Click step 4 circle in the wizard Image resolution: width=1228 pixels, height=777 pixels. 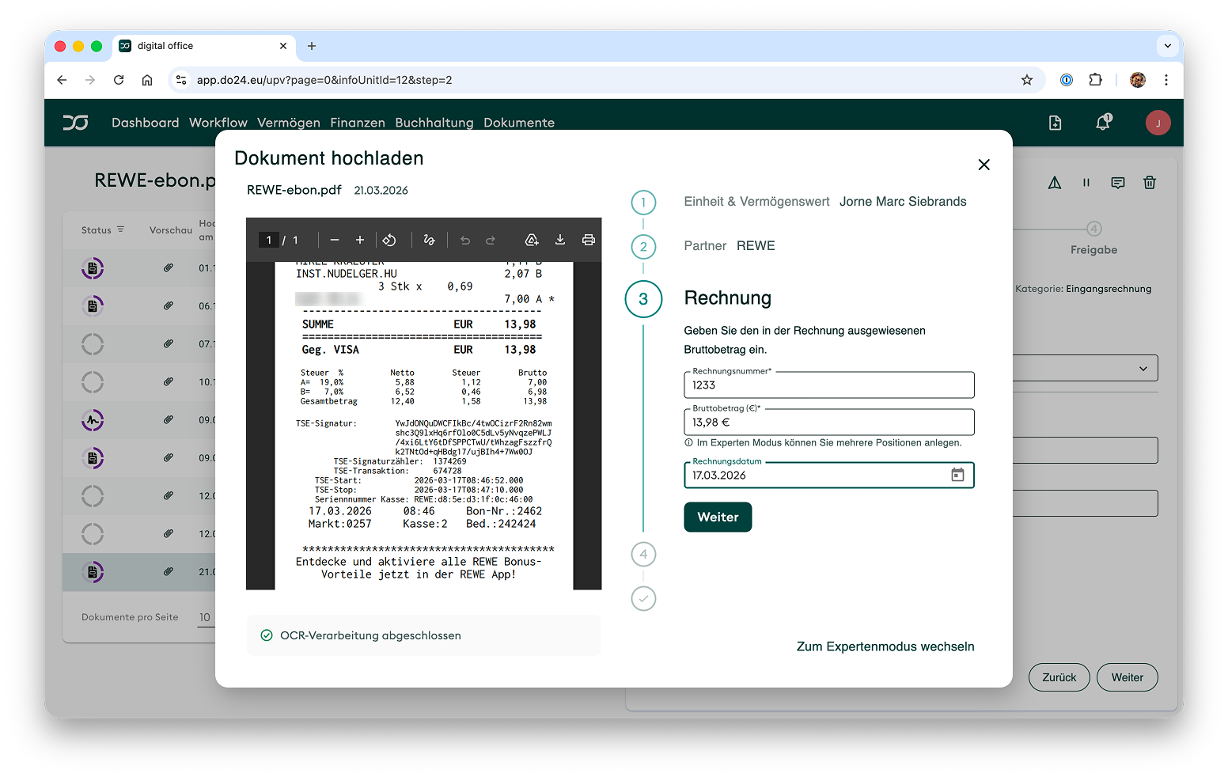pyautogui.click(x=643, y=554)
